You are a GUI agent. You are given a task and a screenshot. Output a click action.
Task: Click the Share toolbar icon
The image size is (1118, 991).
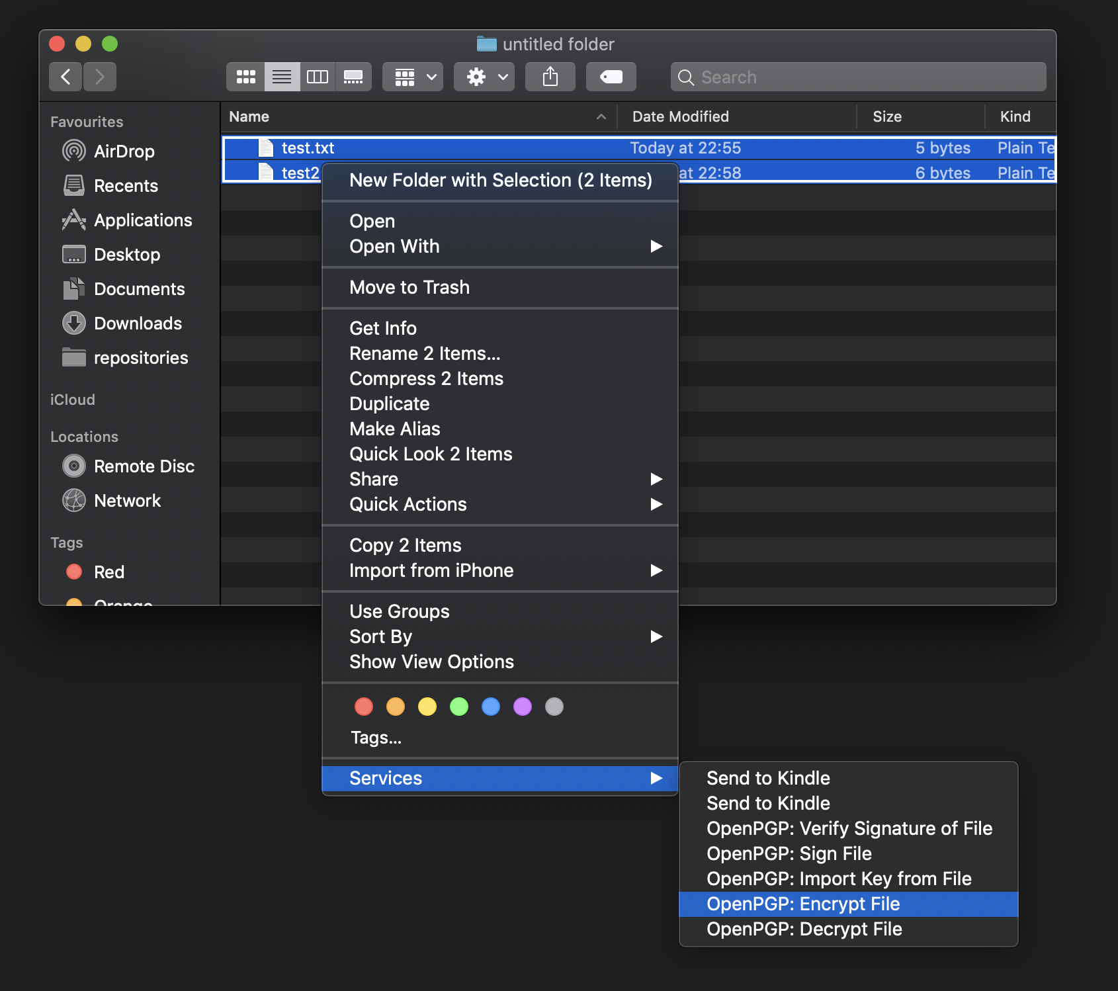click(550, 77)
